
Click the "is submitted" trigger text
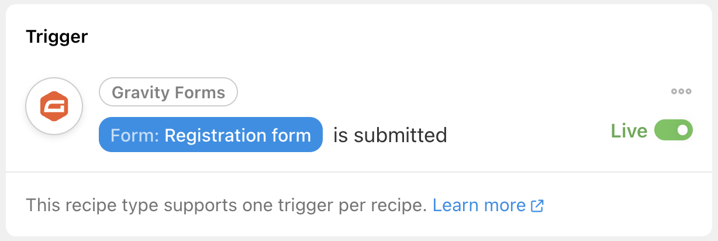pos(390,135)
